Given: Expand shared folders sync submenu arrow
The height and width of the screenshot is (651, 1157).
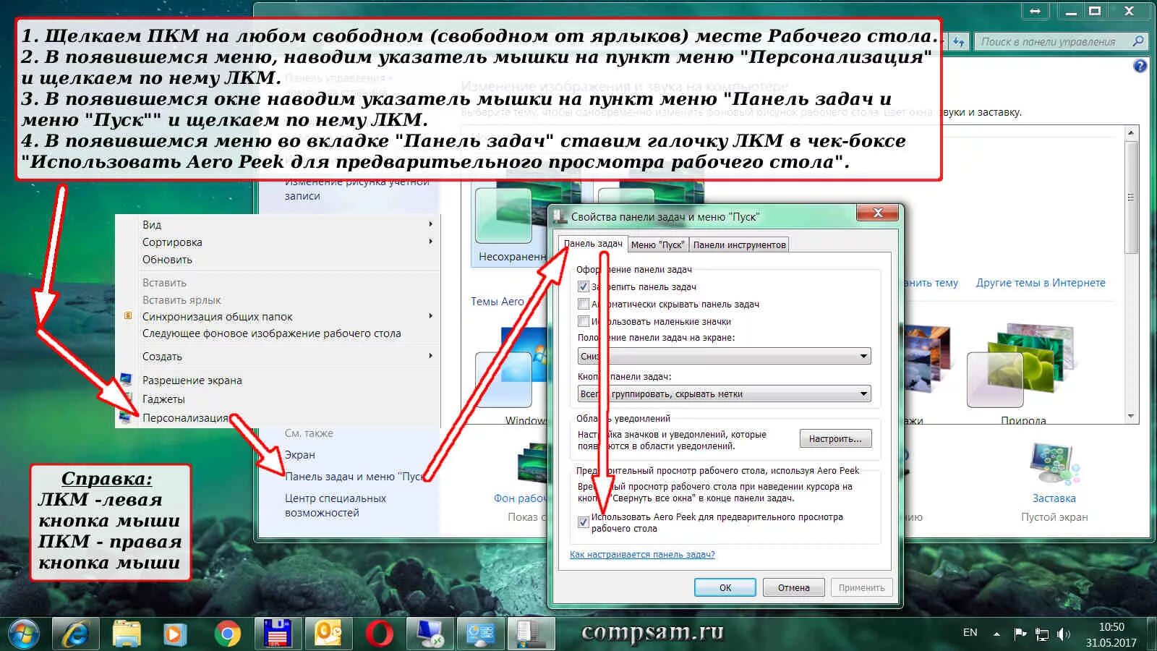Looking at the screenshot, I should tap(431, 316).
